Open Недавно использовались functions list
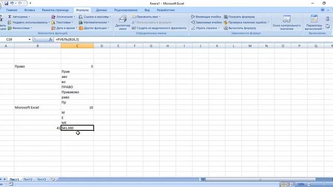The image size is (333, 187). point(29,22)
